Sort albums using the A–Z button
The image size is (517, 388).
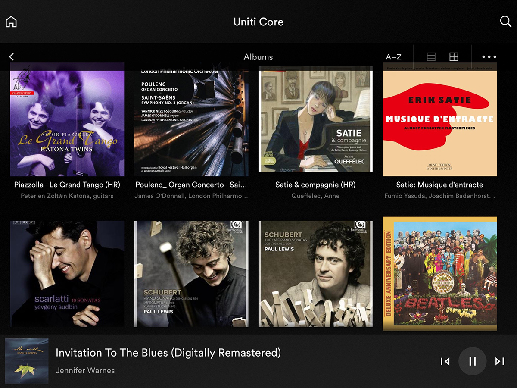click(394, 57)
